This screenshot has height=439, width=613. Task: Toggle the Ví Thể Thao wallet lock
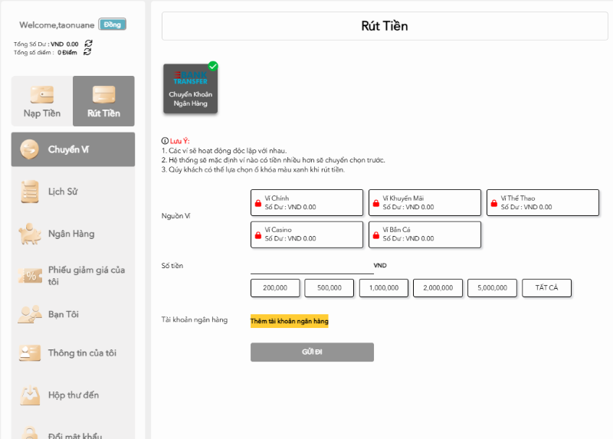(x=494, y=203)
